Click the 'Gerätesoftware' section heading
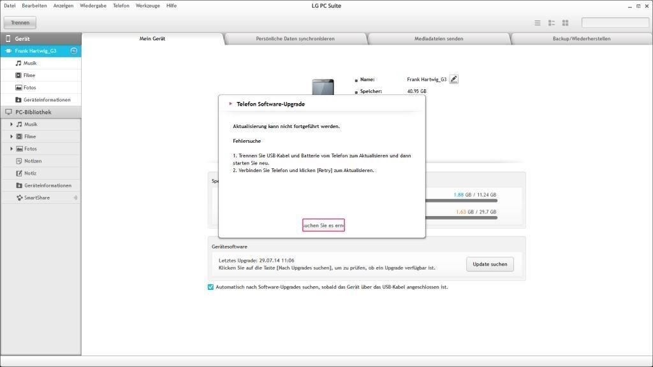 [230, 247]
